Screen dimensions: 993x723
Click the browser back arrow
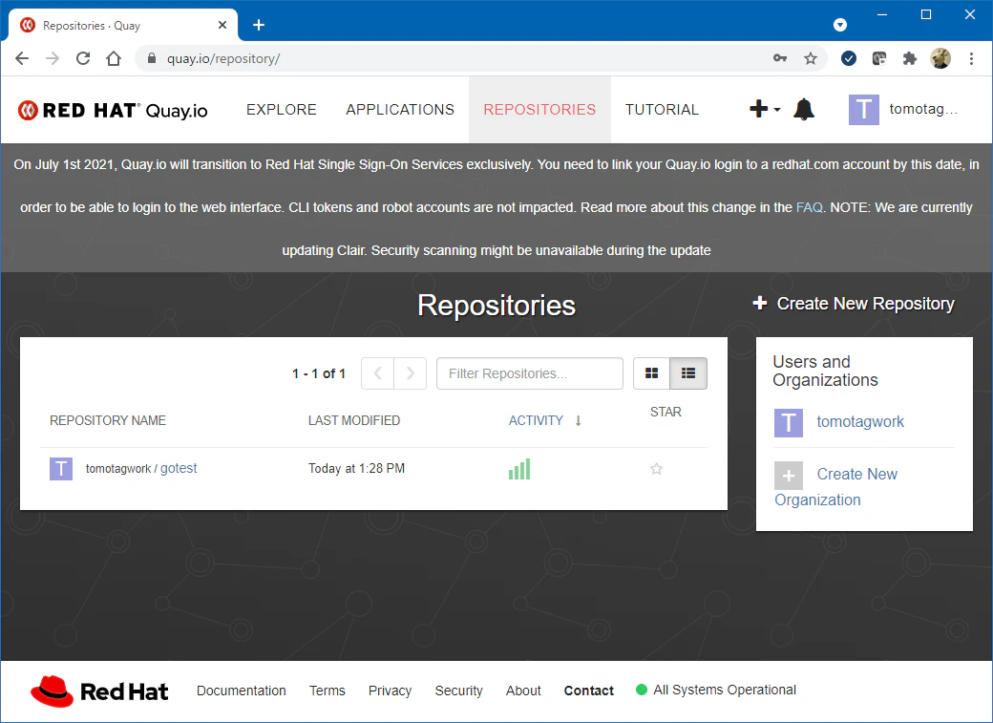[22, 58]
